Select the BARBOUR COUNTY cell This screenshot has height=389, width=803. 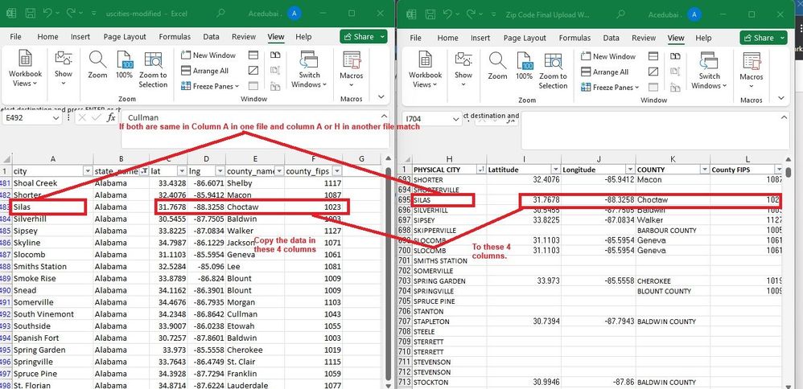click(673, 231)
